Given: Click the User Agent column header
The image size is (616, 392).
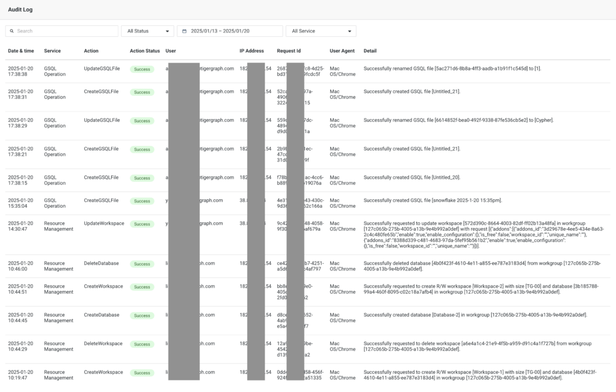Looking at the screenshot, I should tap(342, 51).
